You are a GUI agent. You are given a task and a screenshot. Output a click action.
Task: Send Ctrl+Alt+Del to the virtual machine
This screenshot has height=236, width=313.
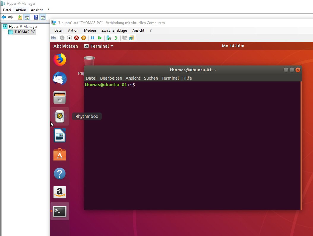pos(54,38)
